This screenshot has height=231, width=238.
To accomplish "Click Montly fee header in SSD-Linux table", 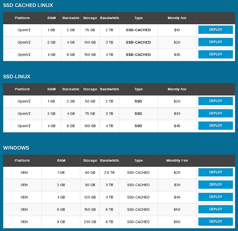I will tap(177, 89).
